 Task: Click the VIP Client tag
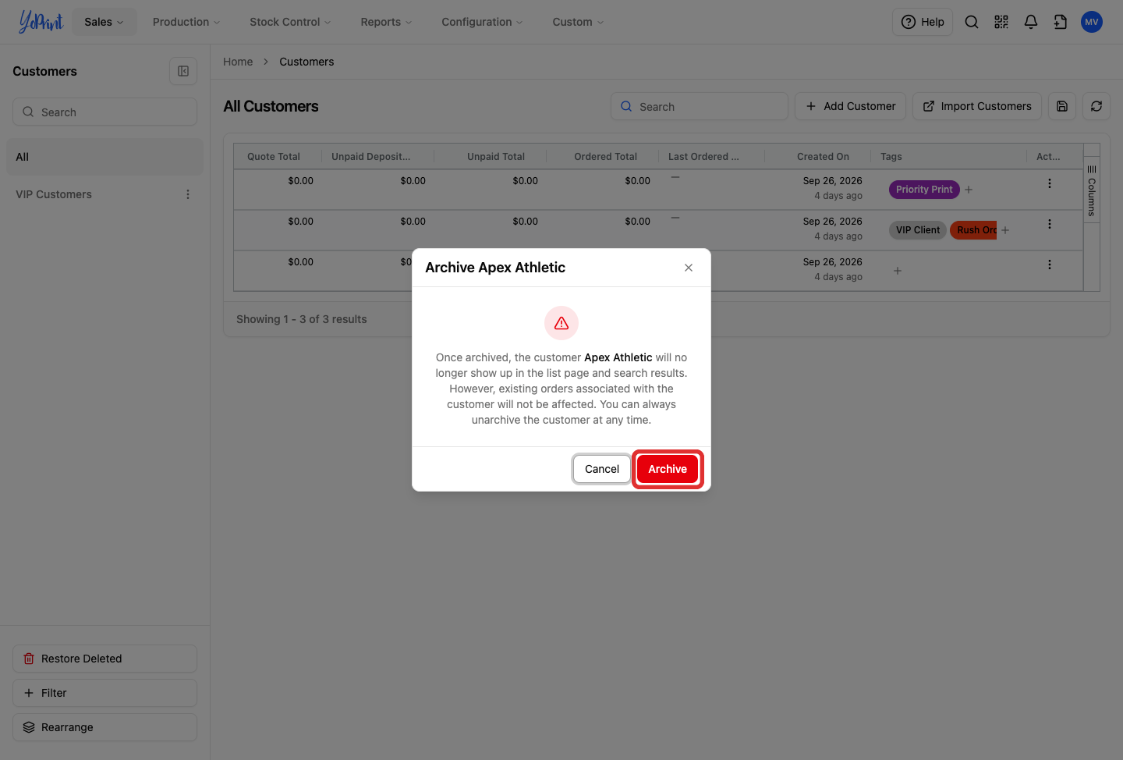click(918, 230)
